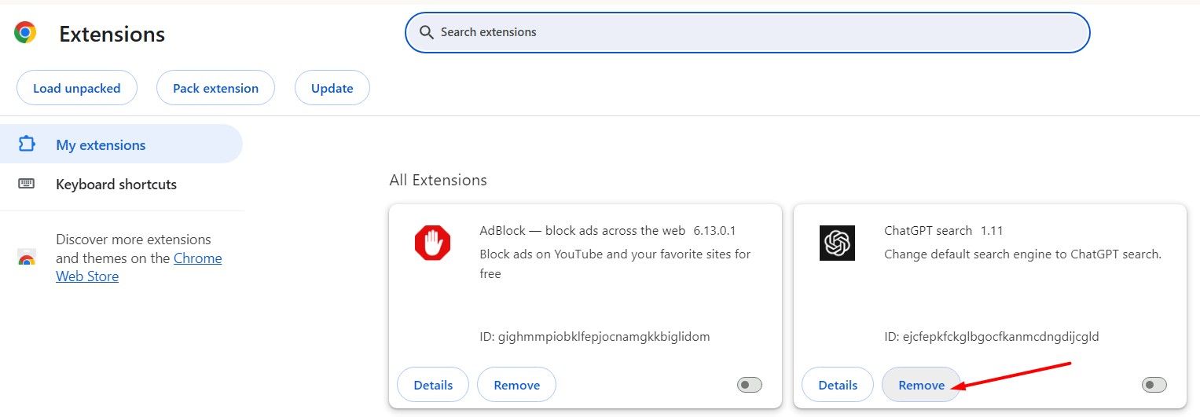Image resolution: width=1200 pixels, height=417 pixels.
Task: Click 'Change default search engine' description text
Action: pyautogui.click(x=1022, y=254)
